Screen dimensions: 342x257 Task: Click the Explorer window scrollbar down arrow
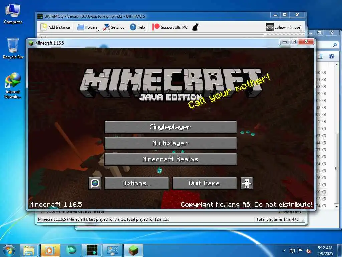tap(337, 206)
